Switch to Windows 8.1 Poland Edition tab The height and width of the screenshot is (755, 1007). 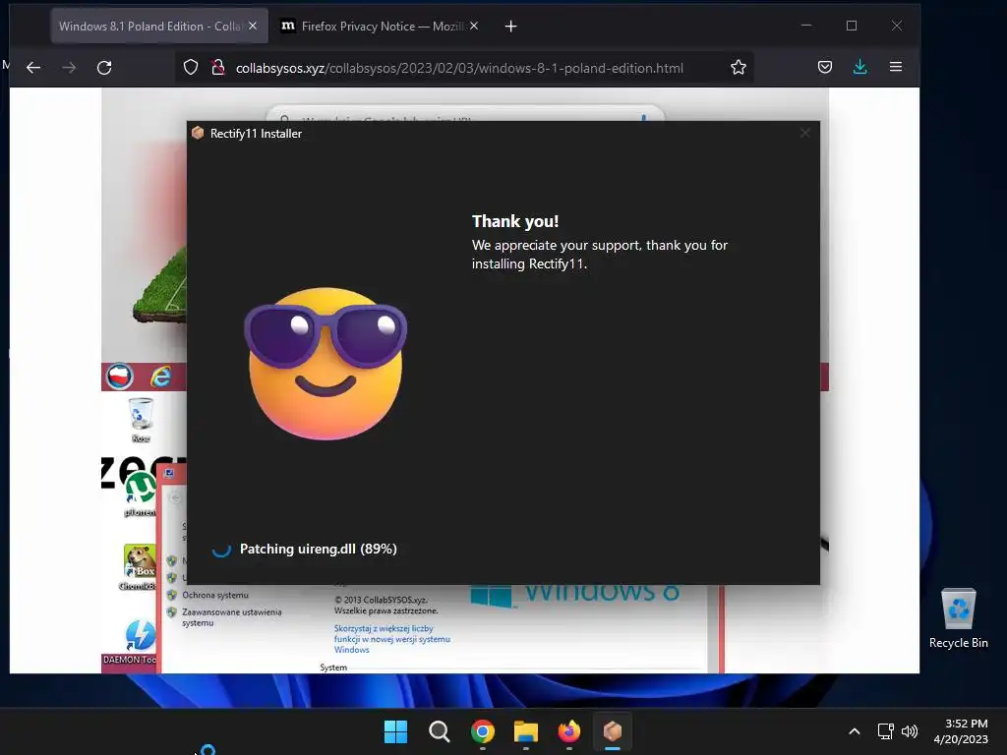[159, 27]
